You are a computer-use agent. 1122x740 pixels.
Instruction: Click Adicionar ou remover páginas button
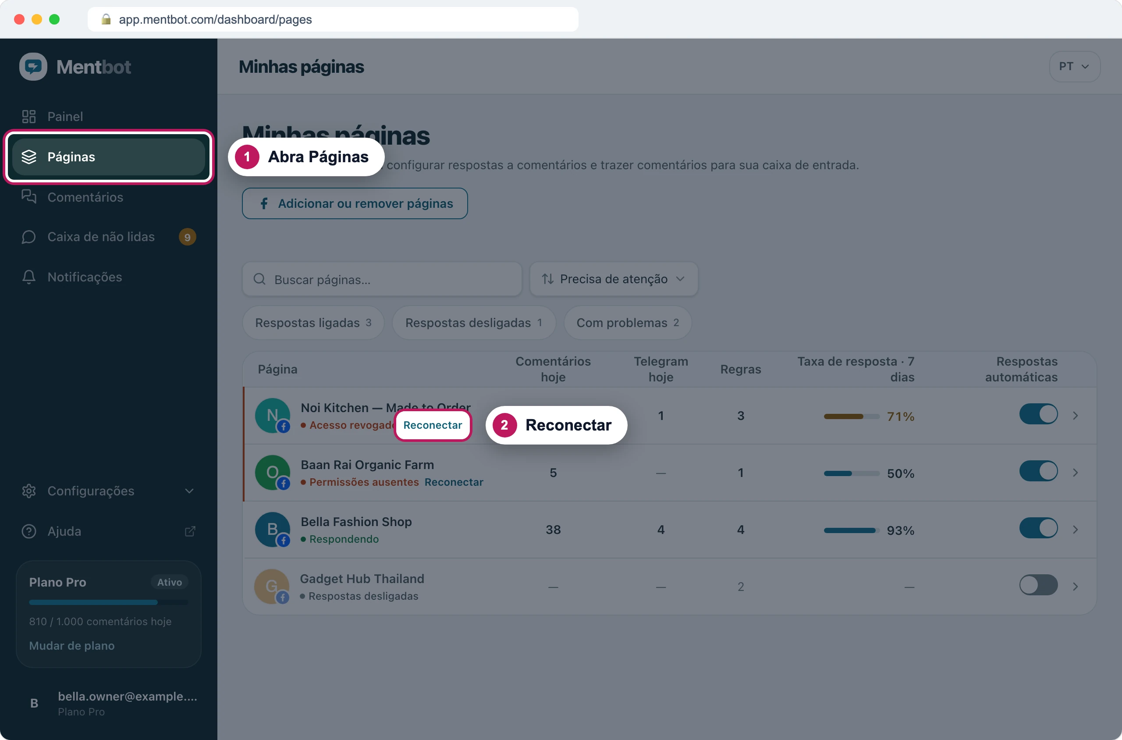click(x=355, y=203)
